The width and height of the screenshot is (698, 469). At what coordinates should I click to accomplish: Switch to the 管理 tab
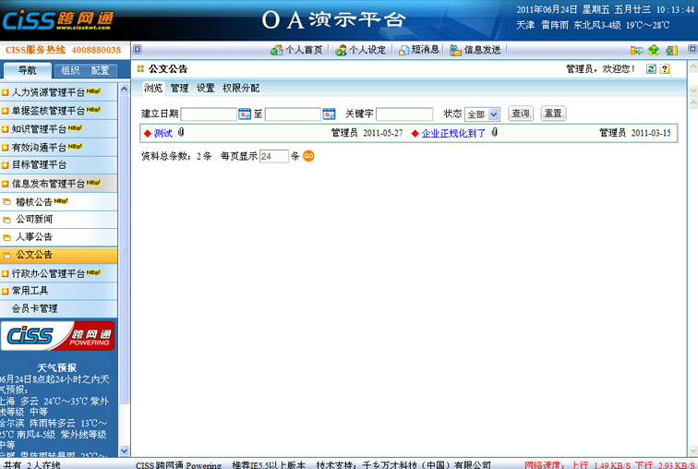click(x=179, y=89)
